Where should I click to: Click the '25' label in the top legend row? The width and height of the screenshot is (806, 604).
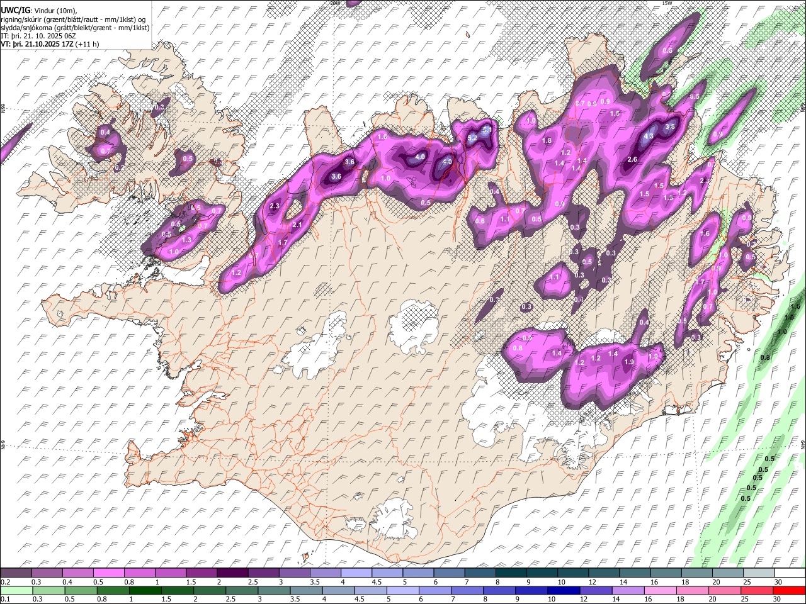(746, 582)
